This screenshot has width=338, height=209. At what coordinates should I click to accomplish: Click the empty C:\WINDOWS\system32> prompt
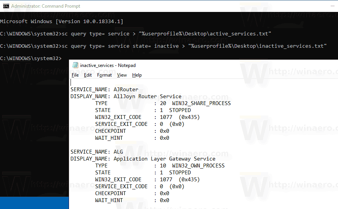(31, 59)
